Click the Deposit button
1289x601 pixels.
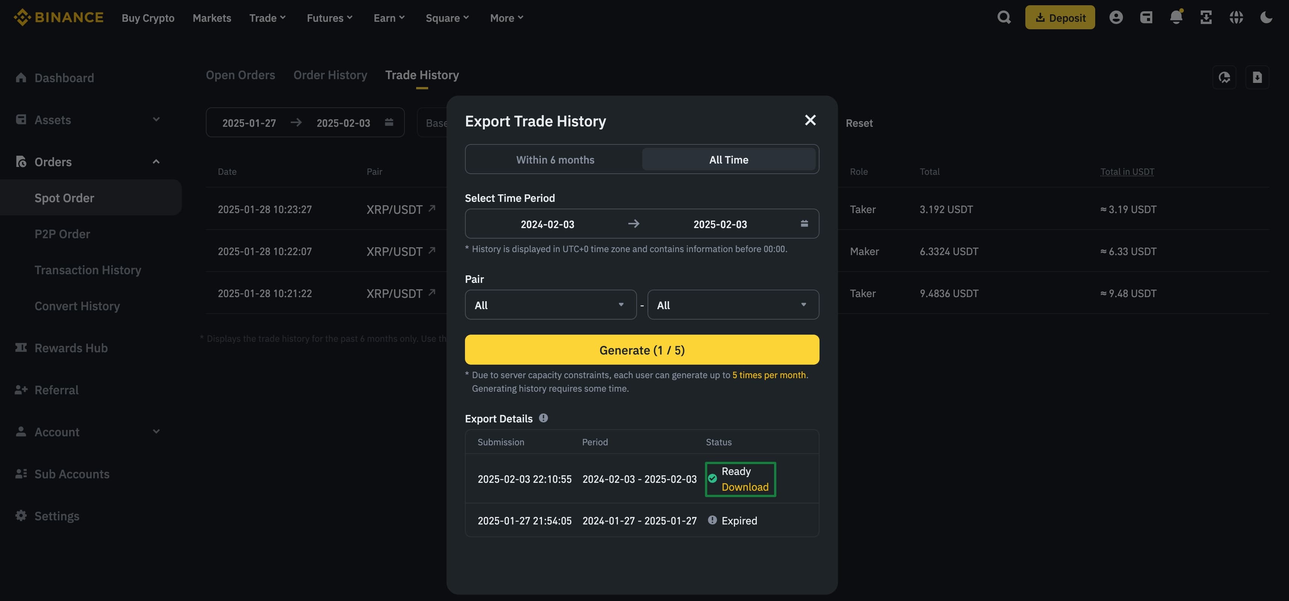(1060, 18)
